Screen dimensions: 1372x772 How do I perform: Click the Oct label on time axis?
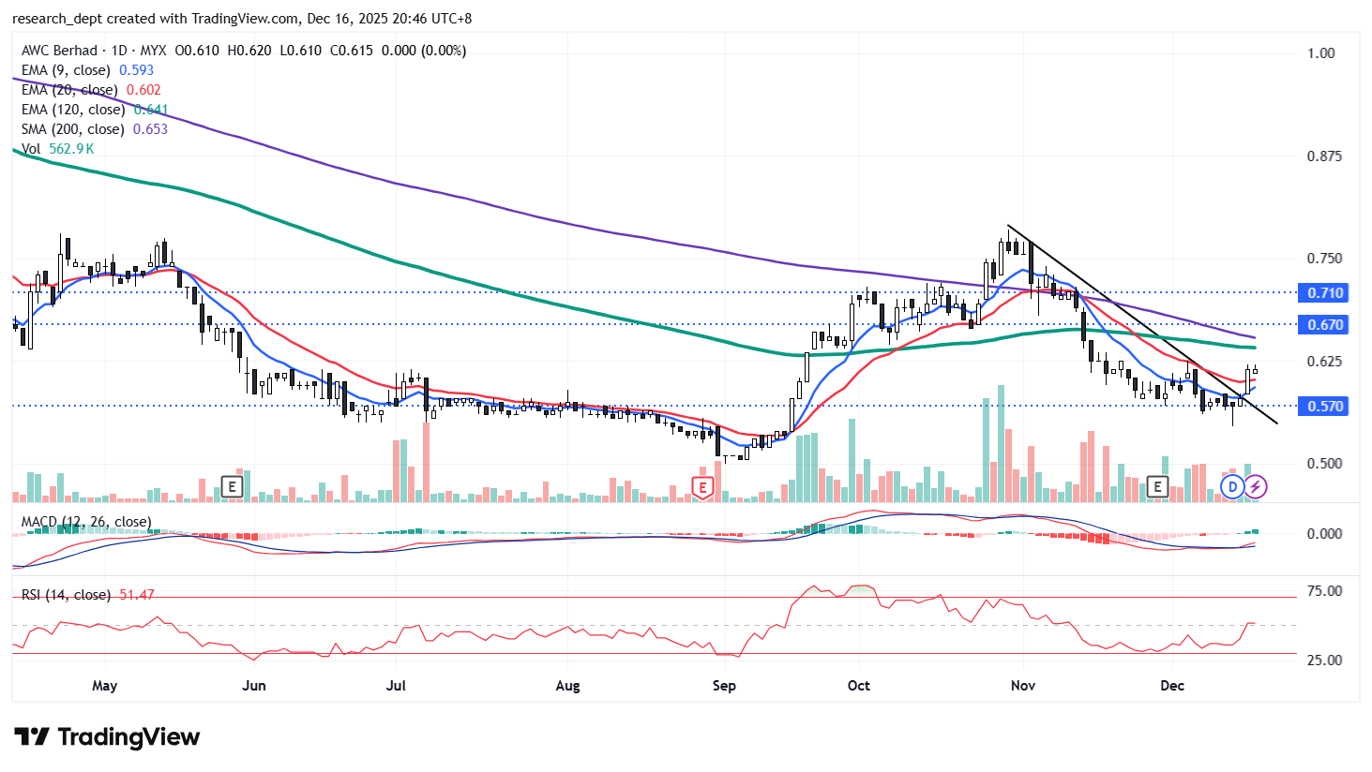[x=858, y=686]
